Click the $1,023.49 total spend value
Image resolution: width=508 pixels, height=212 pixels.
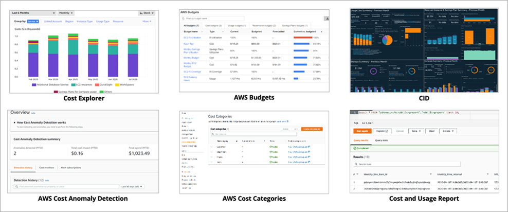coord(139,153)
